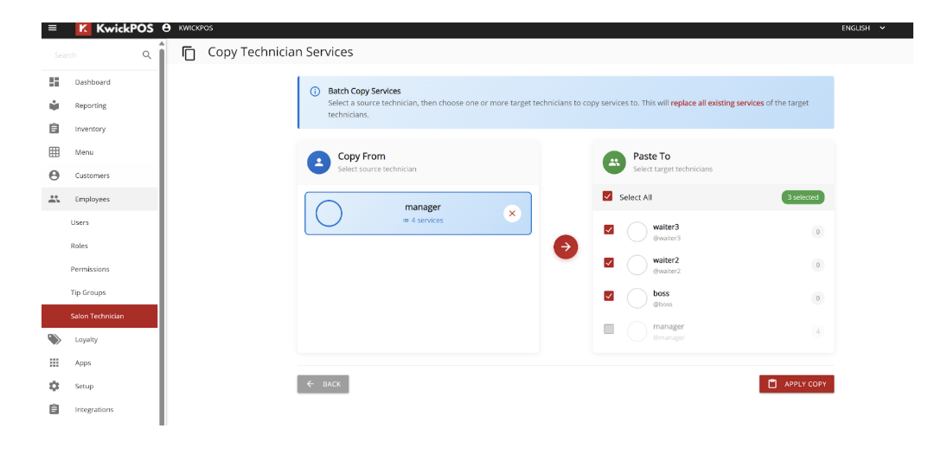Remove the manager source with red X

coord(512,213)
